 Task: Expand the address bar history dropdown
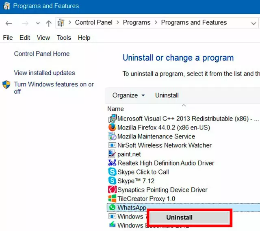pyautogui.click(x=253, y=24)
